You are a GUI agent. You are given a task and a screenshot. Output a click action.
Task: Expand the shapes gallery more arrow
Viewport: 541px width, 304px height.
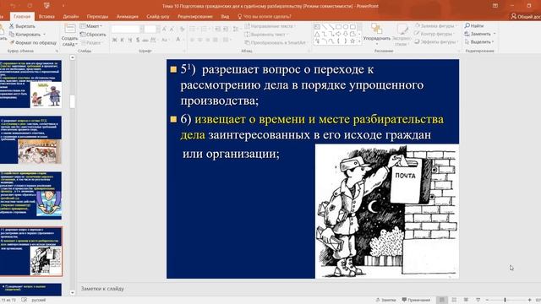point(359,41)
